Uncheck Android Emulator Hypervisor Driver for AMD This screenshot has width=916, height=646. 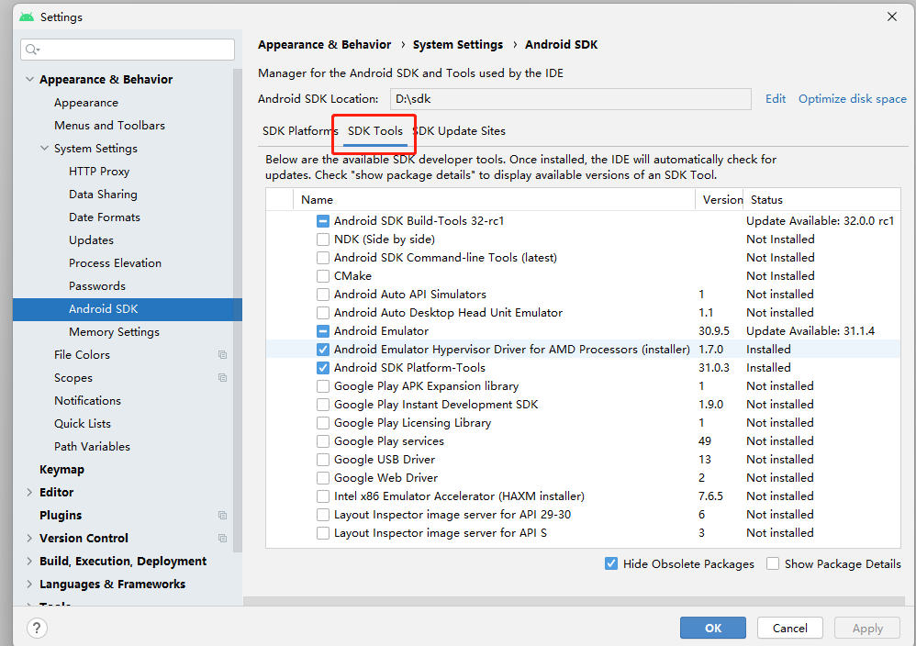tap(322, 350)
